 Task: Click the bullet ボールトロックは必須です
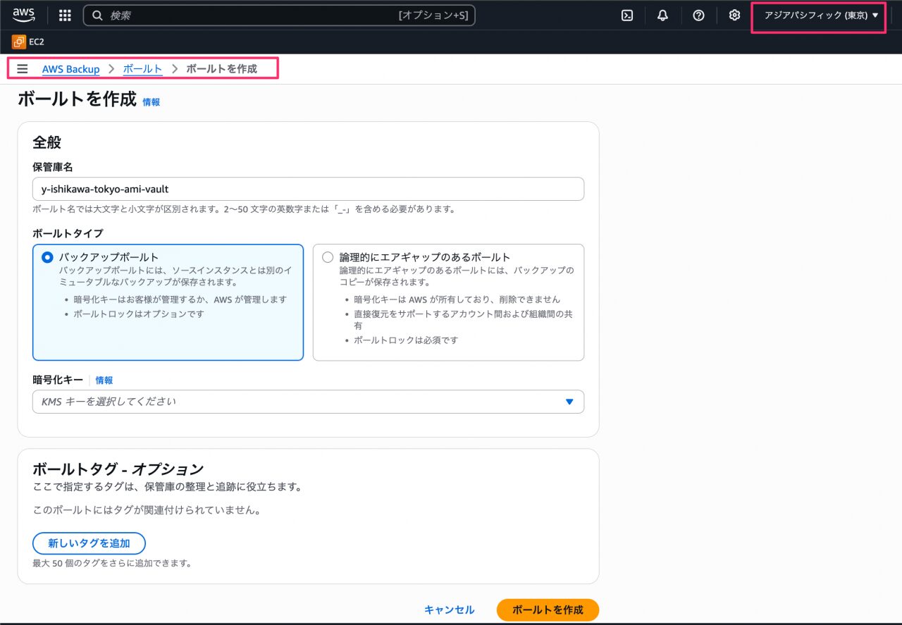(x=406, y=340)
